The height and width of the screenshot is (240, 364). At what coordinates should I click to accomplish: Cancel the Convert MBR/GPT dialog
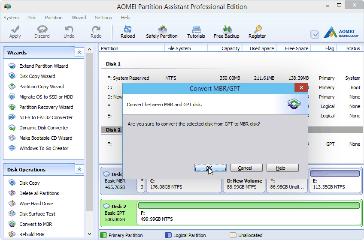246,168
